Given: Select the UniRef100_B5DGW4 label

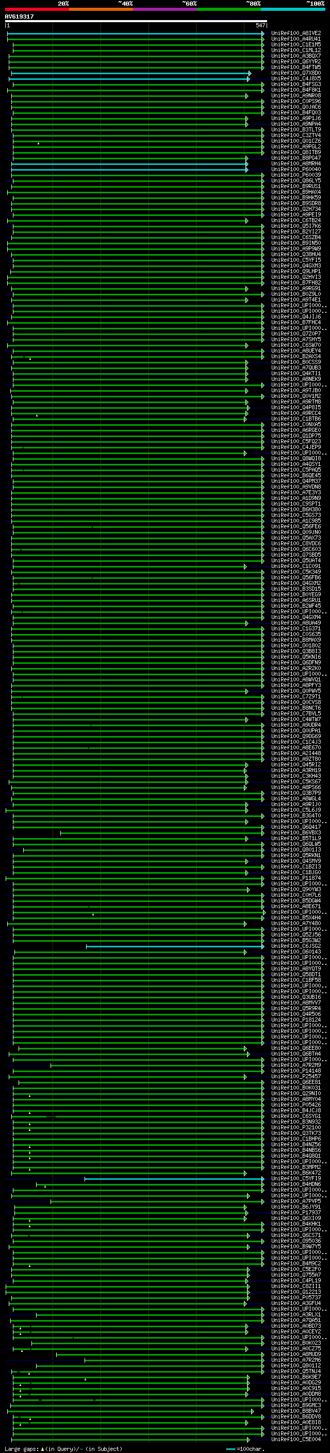Looking at the screenshot, I should (x=296, y=901).
